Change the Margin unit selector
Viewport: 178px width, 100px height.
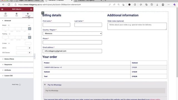pos(29,25)
